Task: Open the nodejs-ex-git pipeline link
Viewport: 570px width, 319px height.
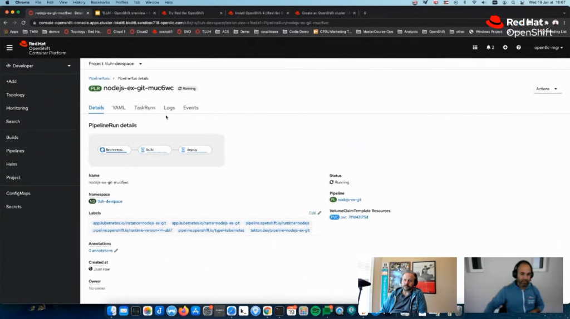Action: pyautogui.click(x=350, y=200)
